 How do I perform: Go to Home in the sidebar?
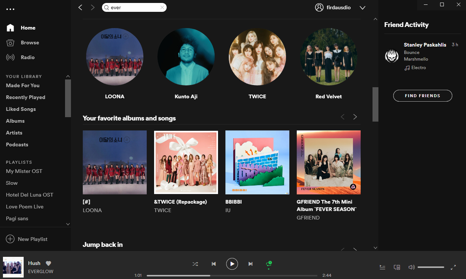[28, 28]
